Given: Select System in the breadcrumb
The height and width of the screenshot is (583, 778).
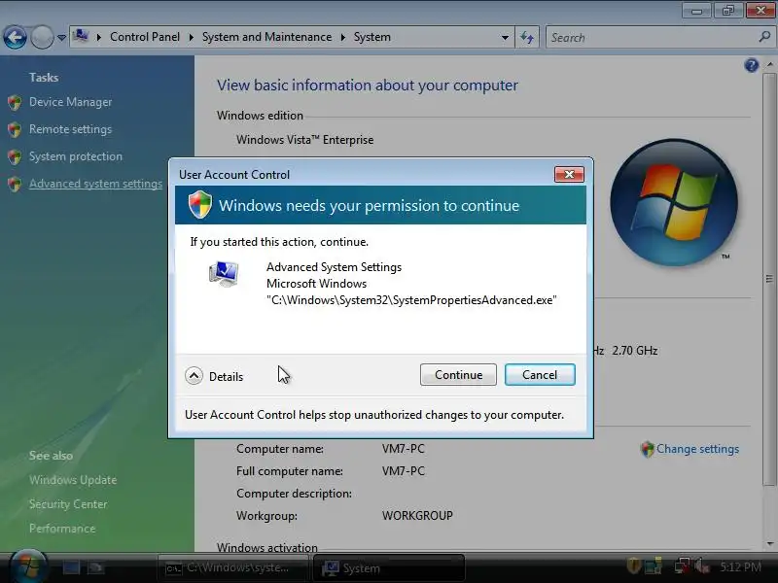Looking at the screenshot, I should point(372,37).
